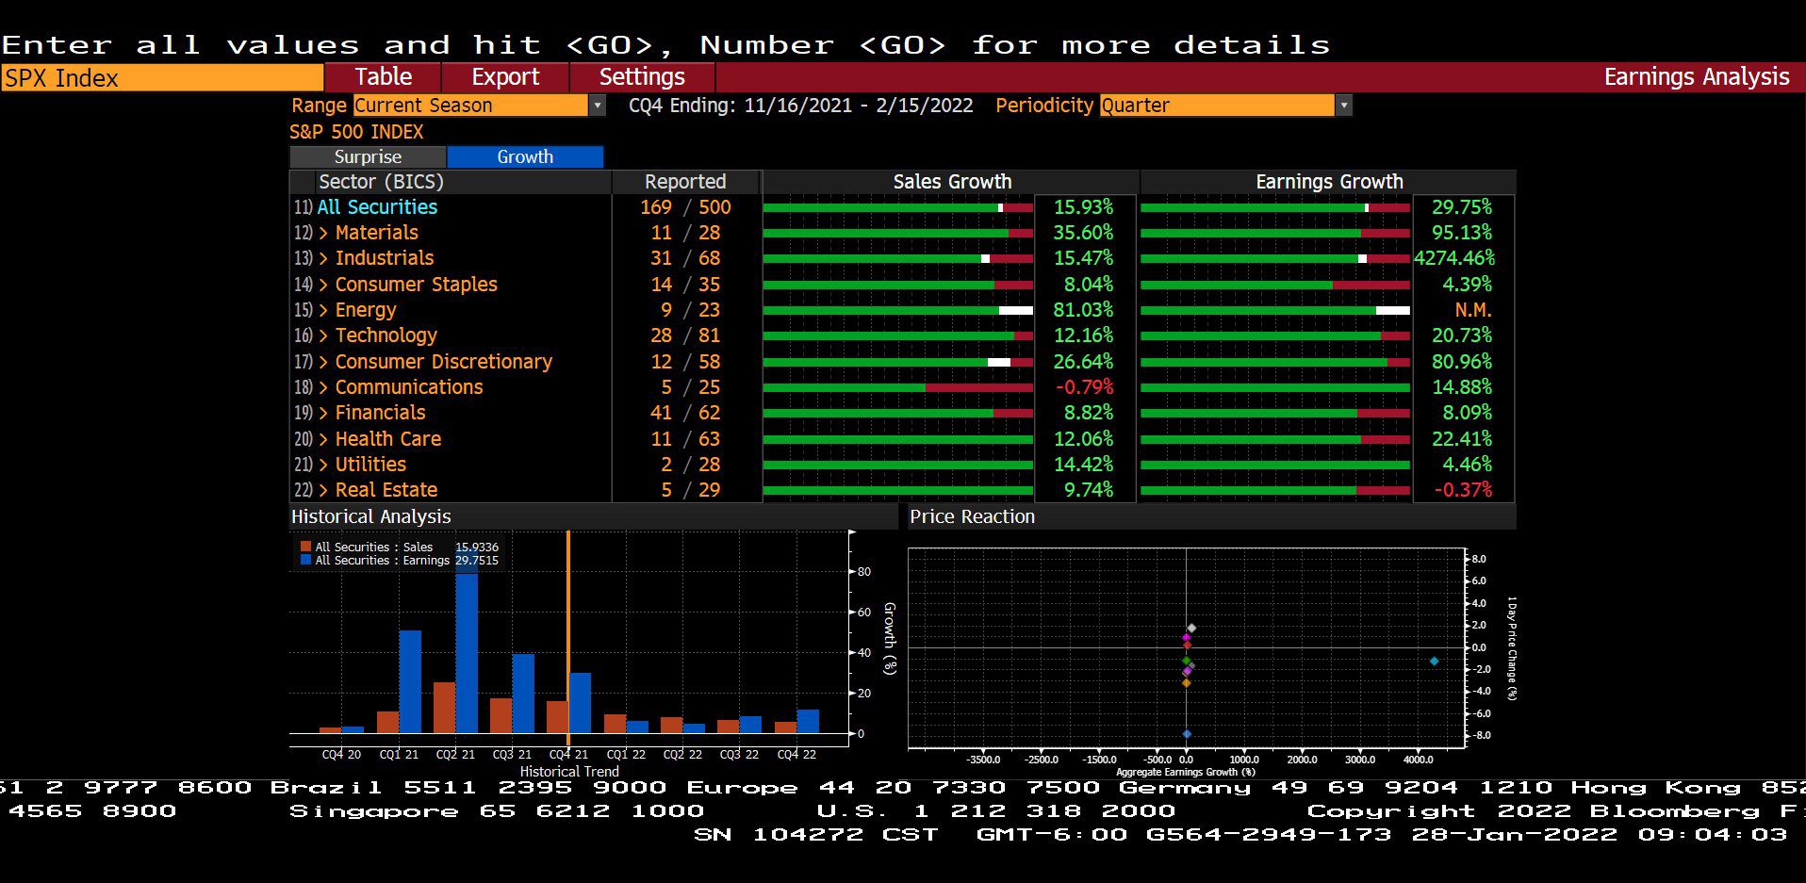Click the S&P 500 INDEX title
The height and width of the screenshot is (883, 1806).
coord(356,132)
